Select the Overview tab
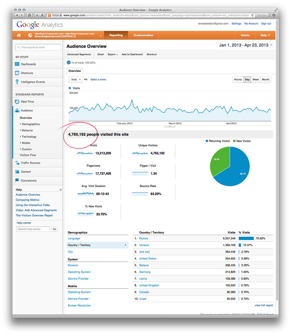 click(75, 71)
